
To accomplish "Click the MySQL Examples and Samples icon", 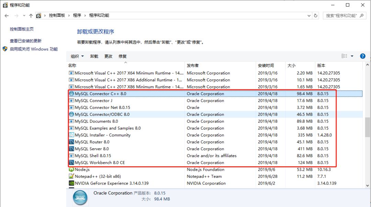I will pyautogui.click(x=71, y=128).
